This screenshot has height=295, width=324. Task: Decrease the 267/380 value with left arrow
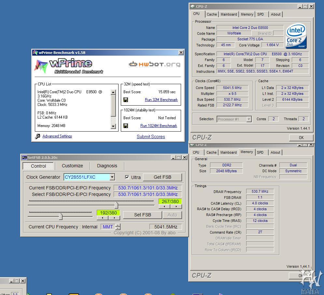click(164, 206)
